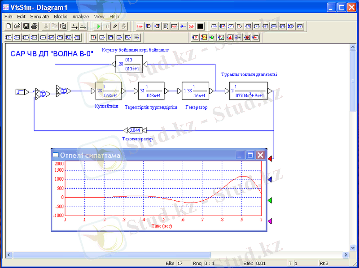This screenshot has width=359, height=268.
Task: Click the vertical scrollbar down arrow
Action: point(353,247)
